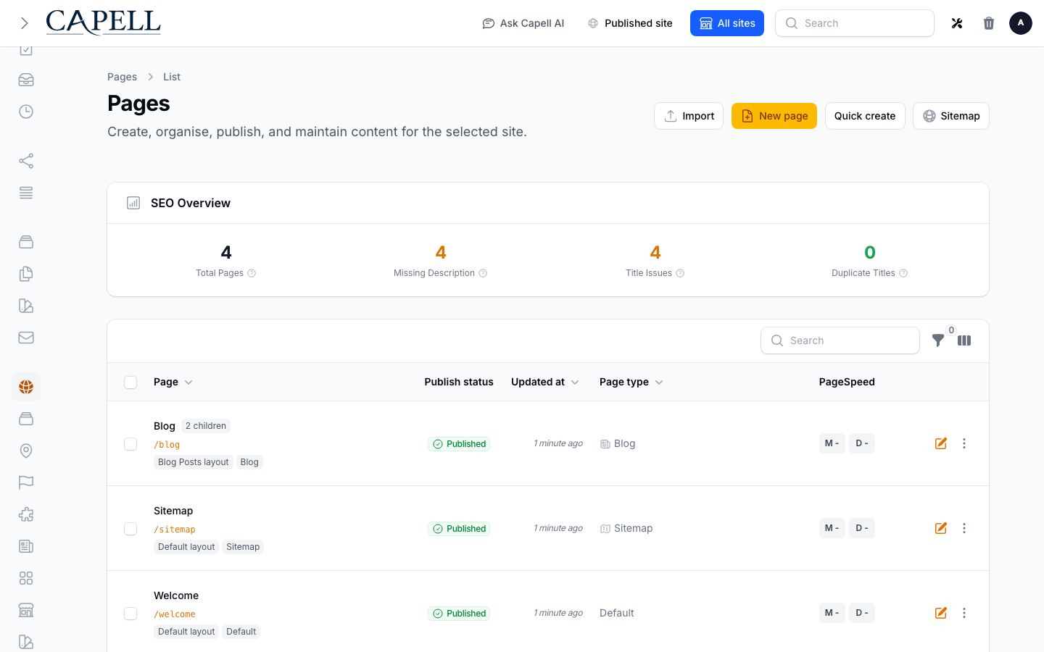Image resolution: width=1044 pixels, height=652 pixels.
Task: Check the Welcome row checkbox
Action: [x=130, y=614]
